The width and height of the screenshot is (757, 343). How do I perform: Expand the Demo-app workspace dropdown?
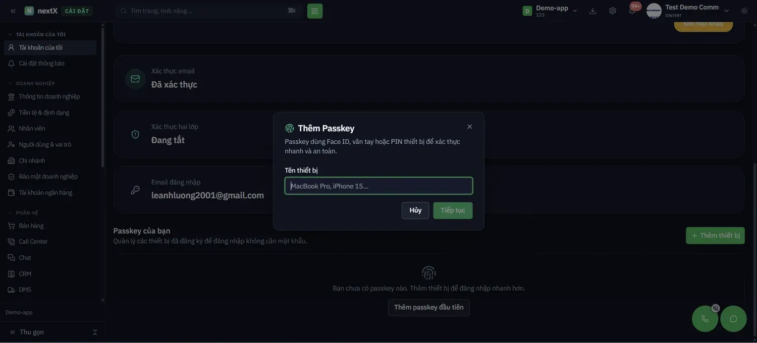tap(550, 11)
